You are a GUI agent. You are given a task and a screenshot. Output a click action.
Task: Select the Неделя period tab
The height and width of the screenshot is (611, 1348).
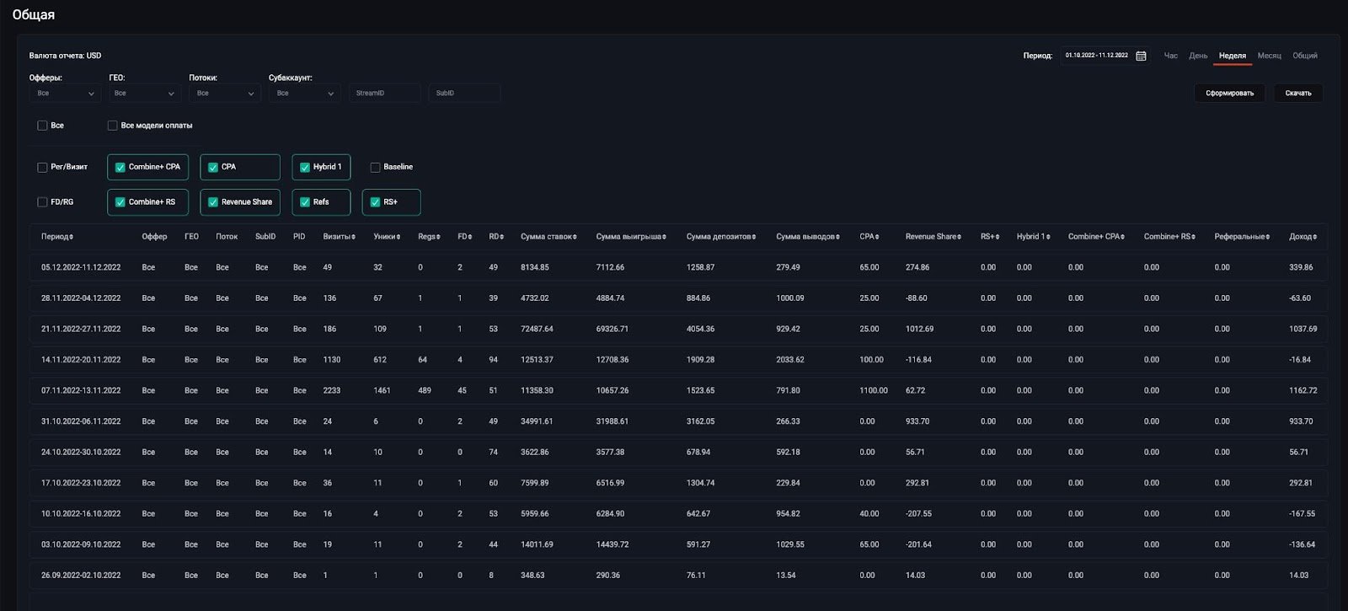[1233, 56]
